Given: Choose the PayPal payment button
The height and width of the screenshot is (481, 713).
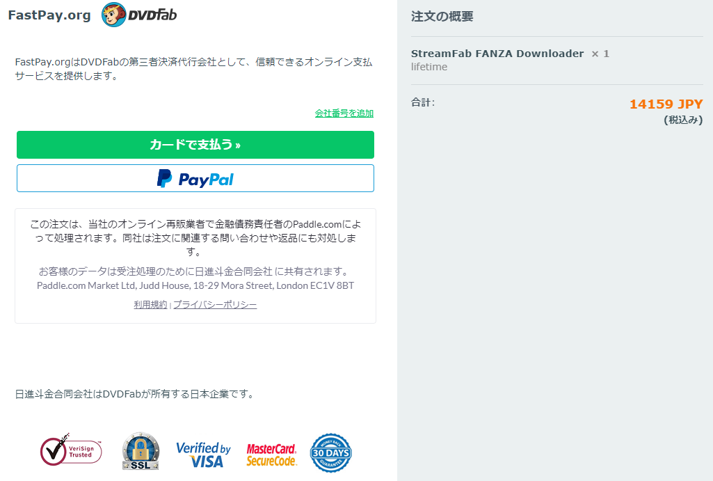Looking at the screenshot, I should click(x=195, y=178).
